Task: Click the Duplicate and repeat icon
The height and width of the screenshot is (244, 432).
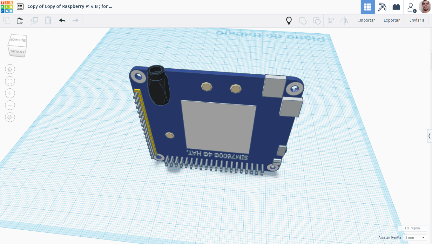Action: click(34, 21)
